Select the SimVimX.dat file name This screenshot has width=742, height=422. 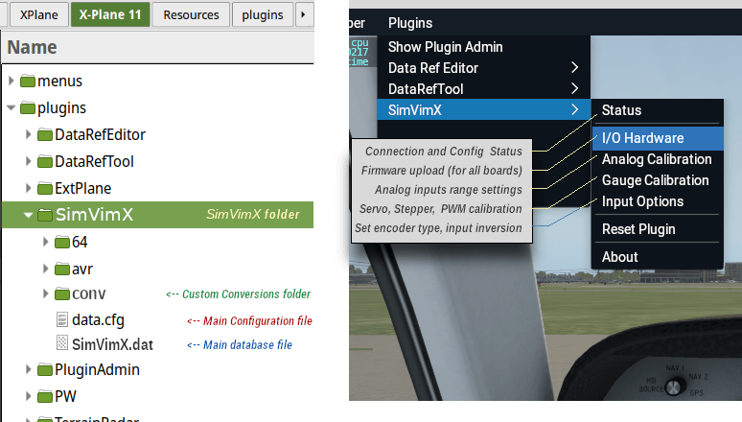pos(112,344)
